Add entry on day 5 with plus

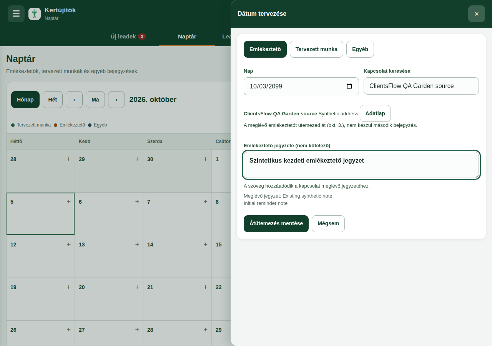click(69, 201)
